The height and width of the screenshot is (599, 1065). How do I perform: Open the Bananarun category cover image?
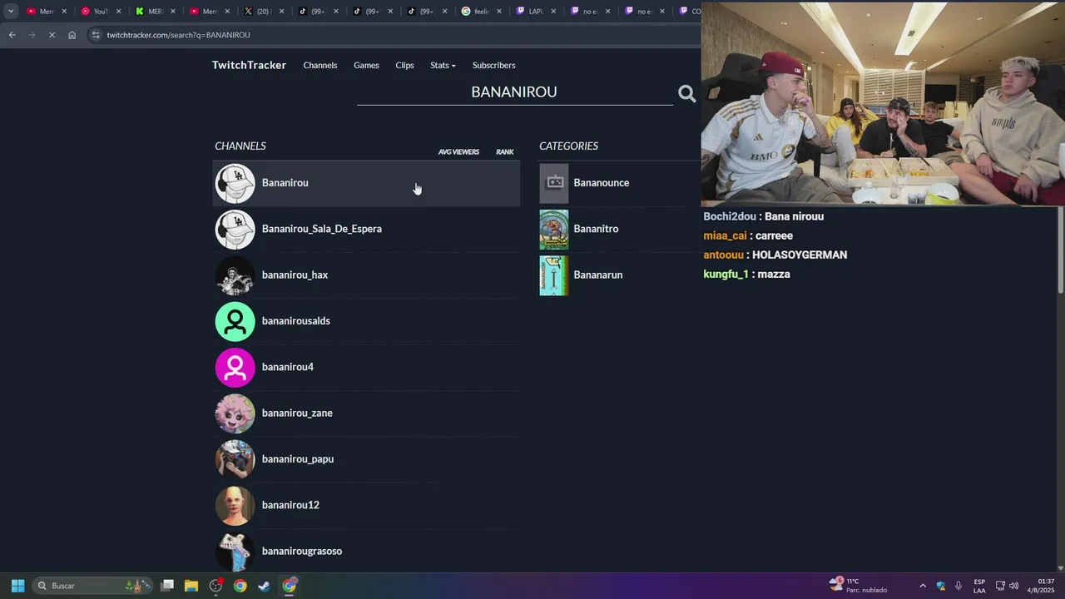tap(554, 275)
